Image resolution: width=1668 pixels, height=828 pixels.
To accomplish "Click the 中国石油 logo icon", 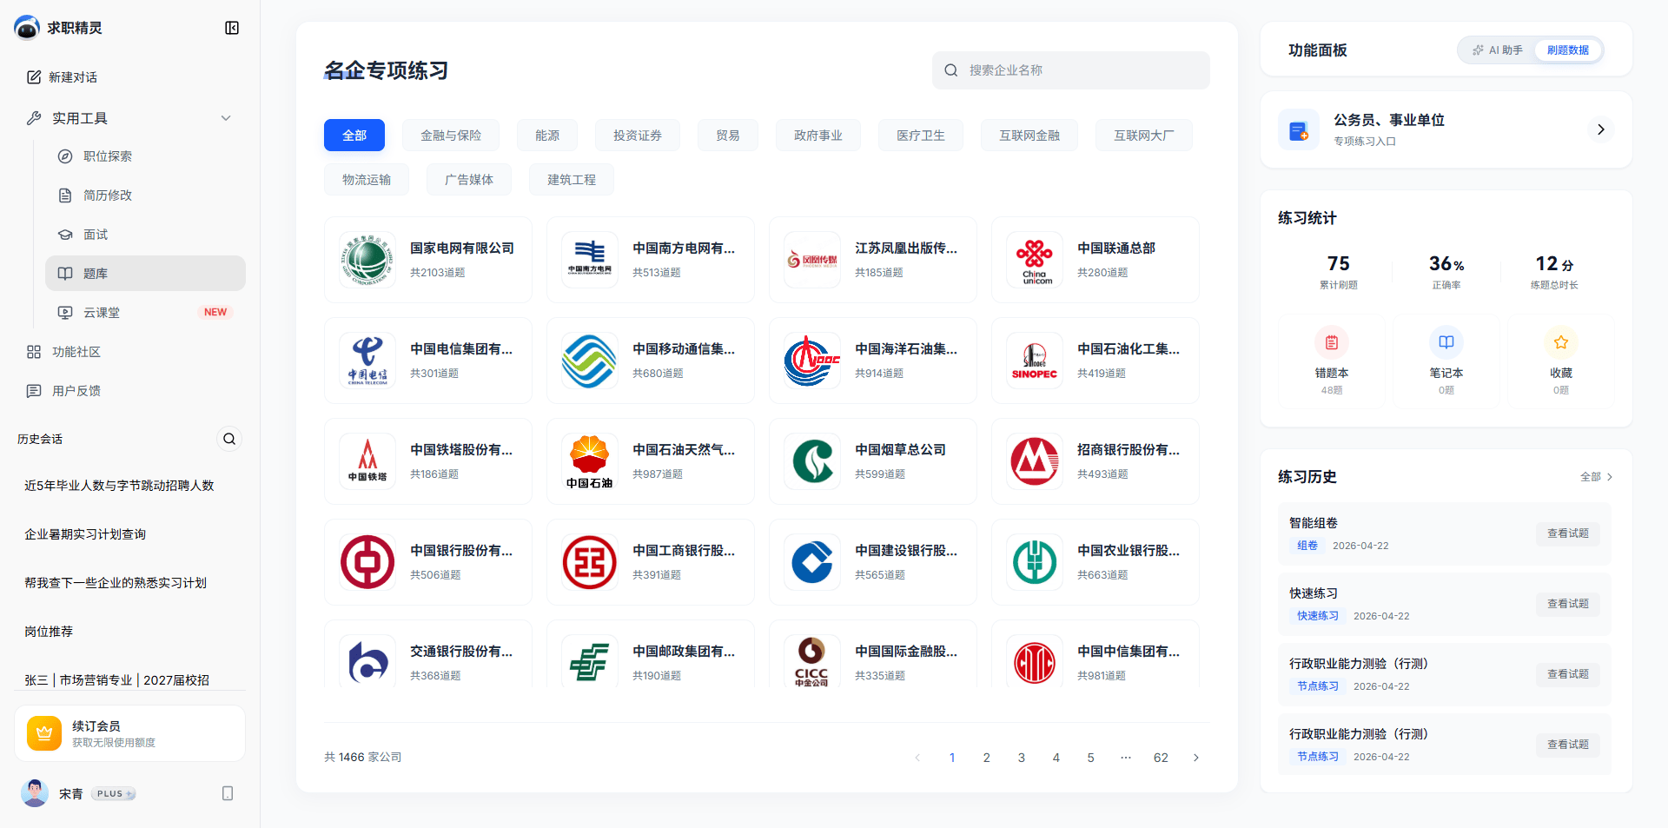I will [590, 461].
